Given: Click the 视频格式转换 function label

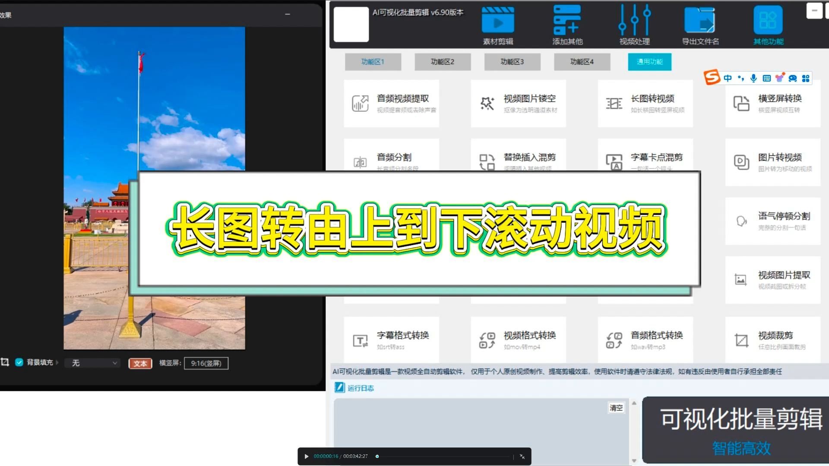Looking at the screenshot, I should pos(530,335).
